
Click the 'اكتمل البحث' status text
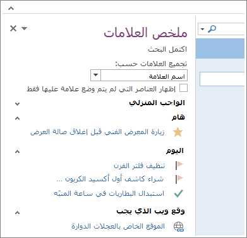click(x=167, y=50)
